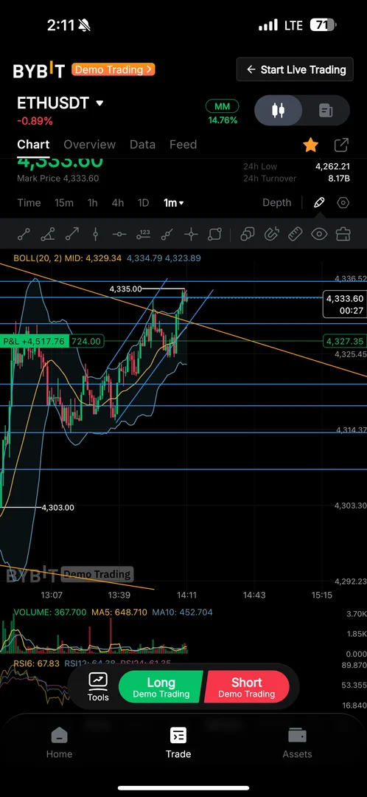This screenshot has height=797, width=367.
Task: Tap the 24h Turnover value 8.17B
Action: pos(339,179)
